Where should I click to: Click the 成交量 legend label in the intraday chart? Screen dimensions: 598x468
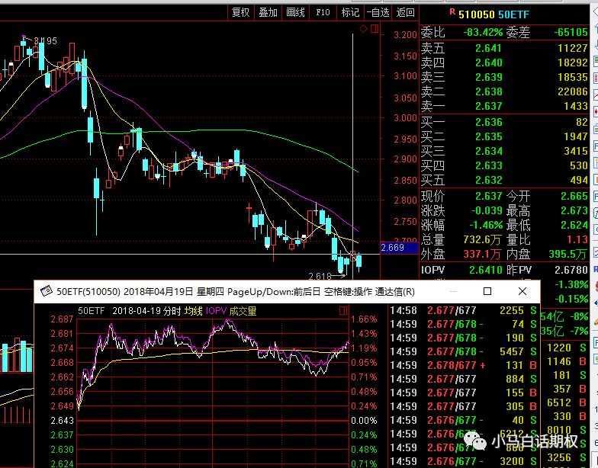[243, 311]
